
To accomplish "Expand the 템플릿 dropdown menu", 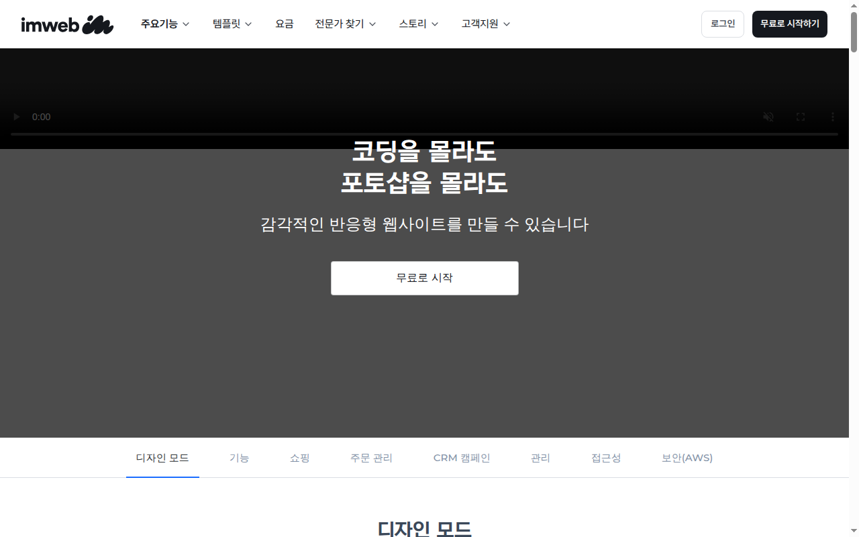I will pyautogui.click(x=232, y=24).
